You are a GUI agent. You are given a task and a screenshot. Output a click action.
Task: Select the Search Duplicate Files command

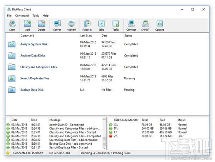tap(35, 78)
